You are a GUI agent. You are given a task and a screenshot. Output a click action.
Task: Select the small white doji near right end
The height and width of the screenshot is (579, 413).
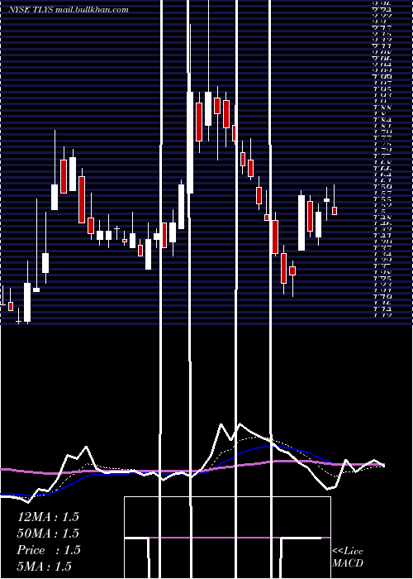pyautogui.click(x=327, y=200)
